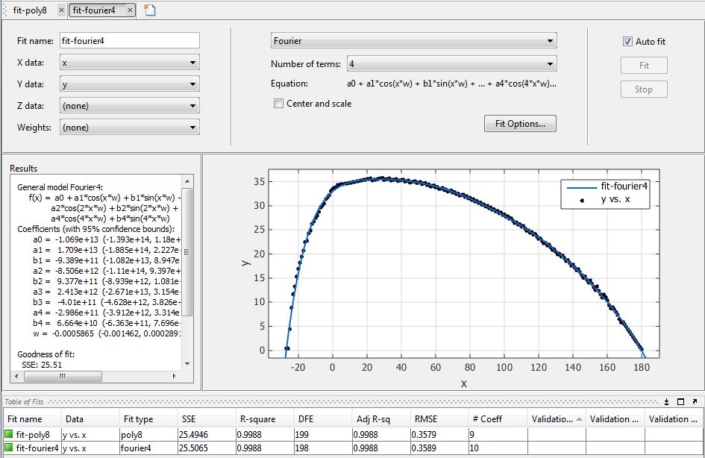Maximize the Table of Fits panel
705x458 pixels.
click(681, 401)
